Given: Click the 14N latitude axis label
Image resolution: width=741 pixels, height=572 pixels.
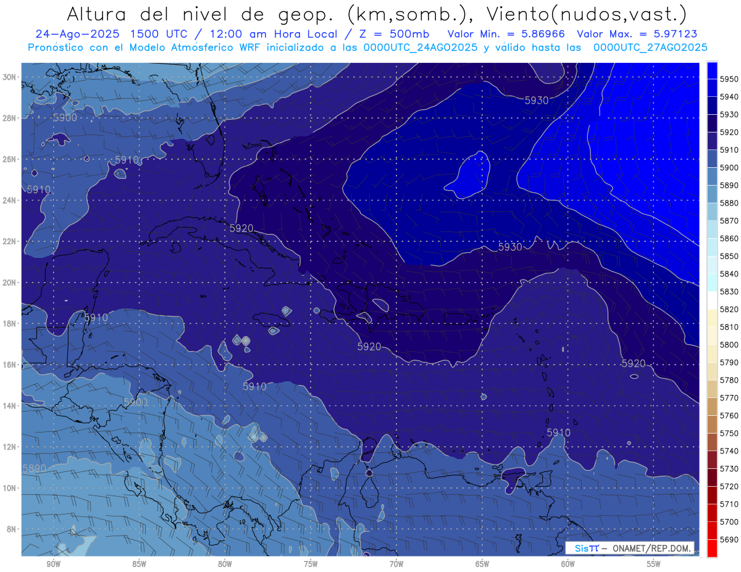Looking at the screenshot, I should 9,405.
